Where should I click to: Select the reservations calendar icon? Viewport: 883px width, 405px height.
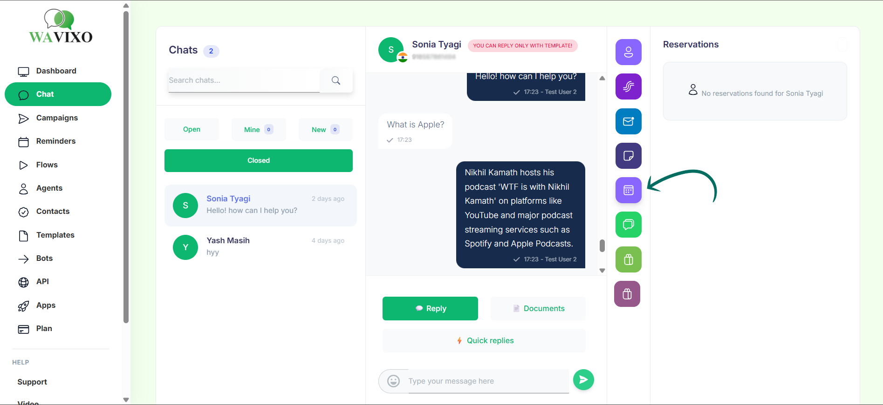point(628,190)
